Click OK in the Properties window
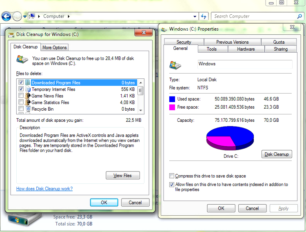 click(x=221, y=208)
